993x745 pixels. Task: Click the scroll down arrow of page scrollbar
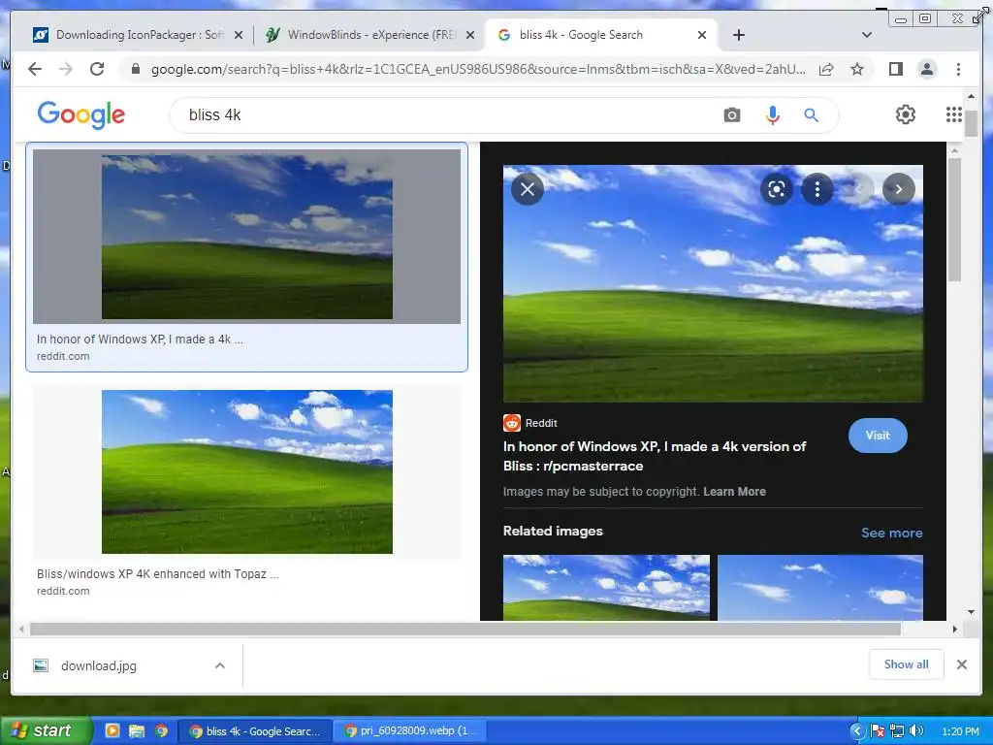pyautogui.click(x=971, y=612)
